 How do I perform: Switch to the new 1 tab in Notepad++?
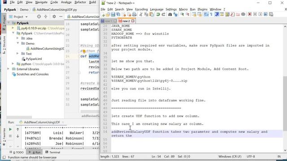click(109, 21)
